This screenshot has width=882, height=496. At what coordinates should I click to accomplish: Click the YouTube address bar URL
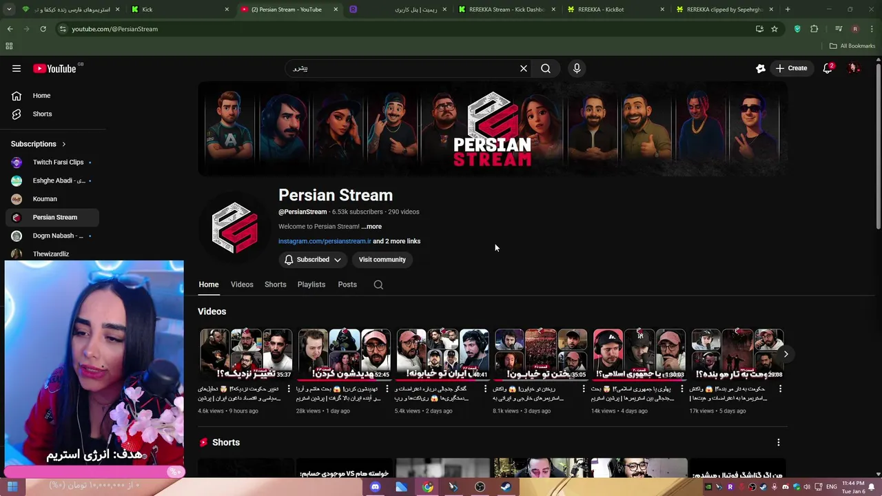click(x=114, y=29)
